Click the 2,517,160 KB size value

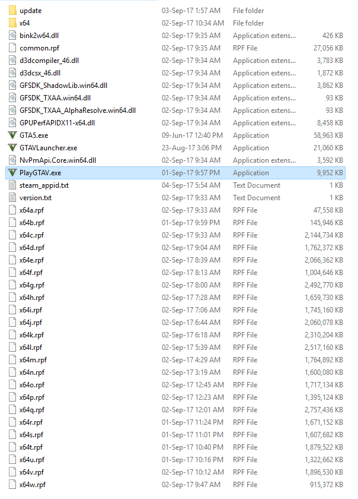pos(324,347)
